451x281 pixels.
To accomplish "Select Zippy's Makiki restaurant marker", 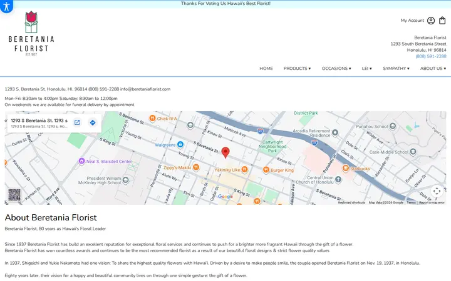I will (x=196, y=167).
